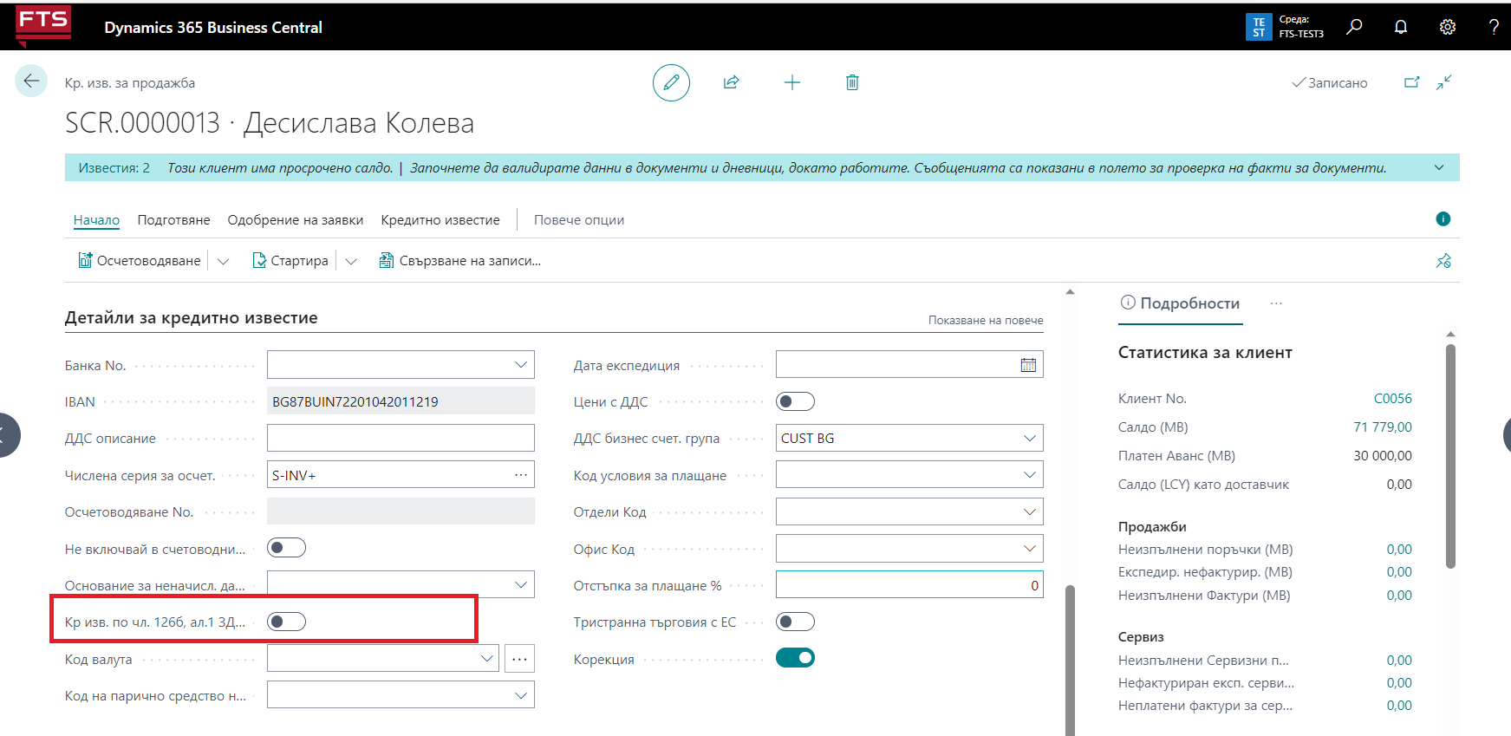This screenshot has width=1511, height=736.
Task: Open settings gear icon
Action: click(x=1448, y=27)
